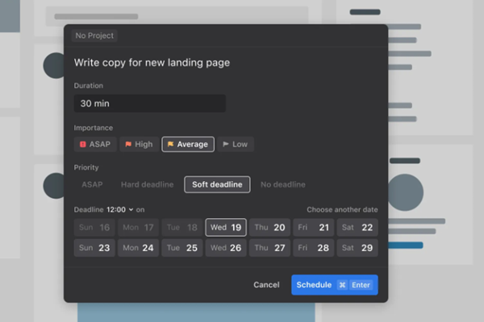Choose ASAP priority option
484x322 pixels.
tap(92, 184)
